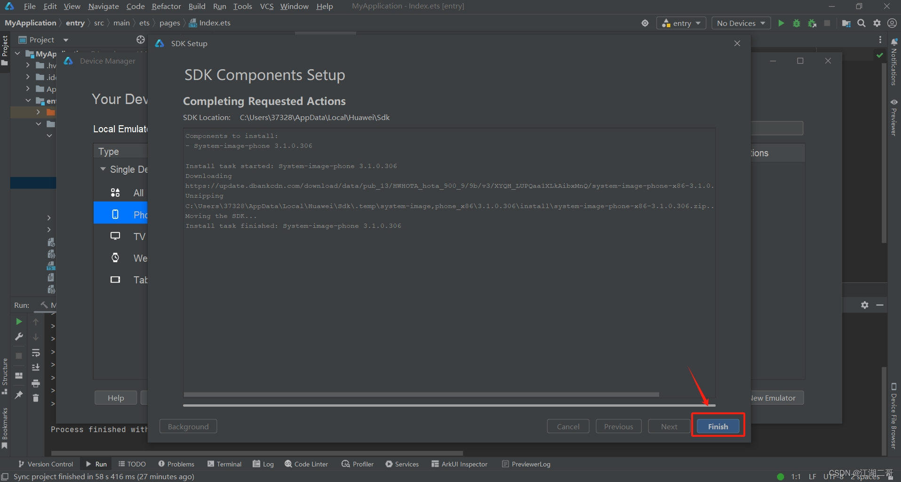Viewport: 901px width, 482px height.
Task: Click Index.ets in the breadcrumb path
Action: coord(210,23)
